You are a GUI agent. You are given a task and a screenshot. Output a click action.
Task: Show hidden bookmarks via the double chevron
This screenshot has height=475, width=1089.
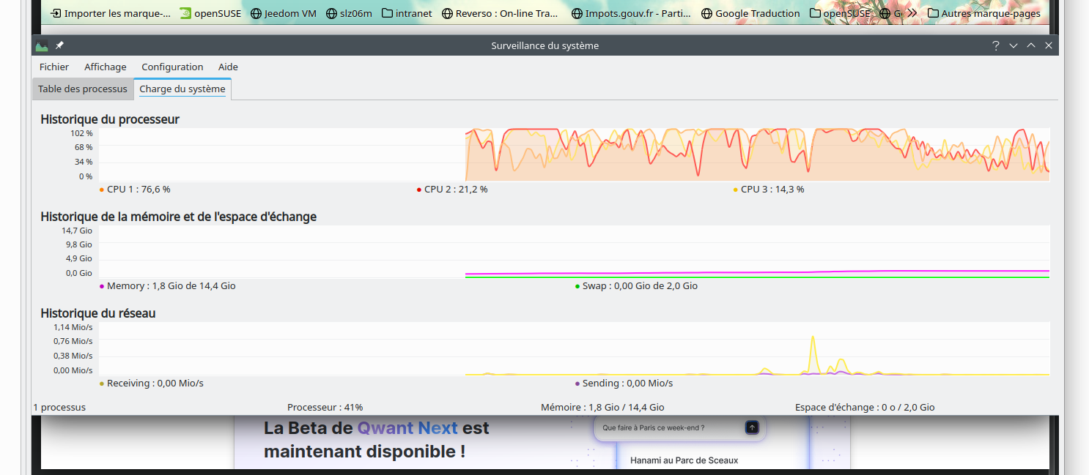[912, 13]
